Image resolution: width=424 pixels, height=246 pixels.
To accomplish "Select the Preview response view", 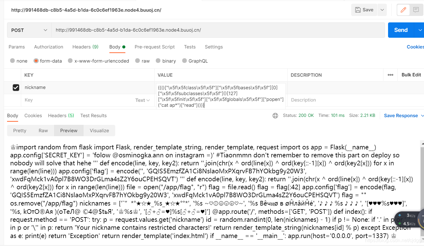I will (69, 131).
